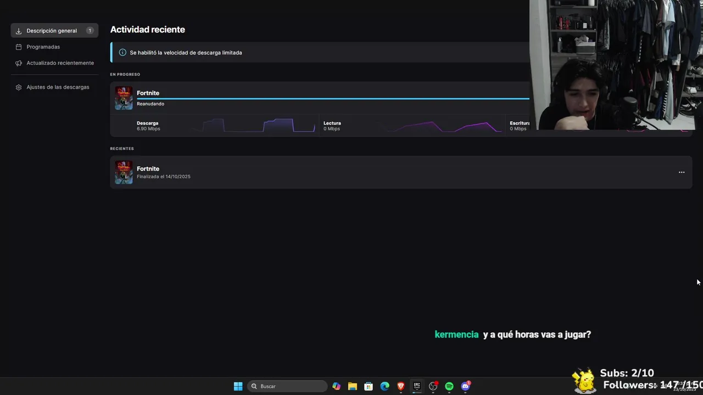Open the Programadas section

pyautogui.click(x=43, y=47)
